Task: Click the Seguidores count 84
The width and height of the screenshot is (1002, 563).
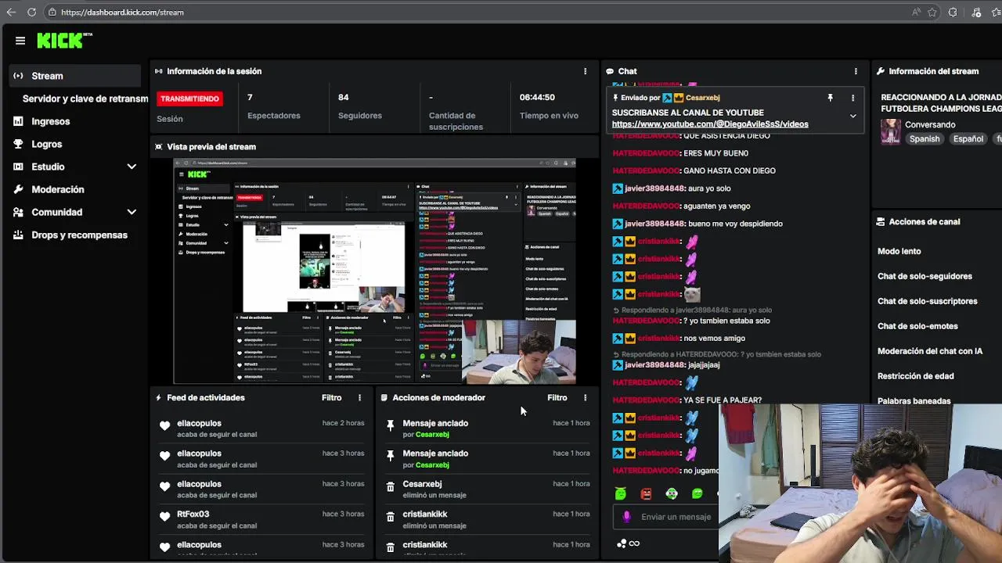Action: pyautogui.click(x=344, y=97)
